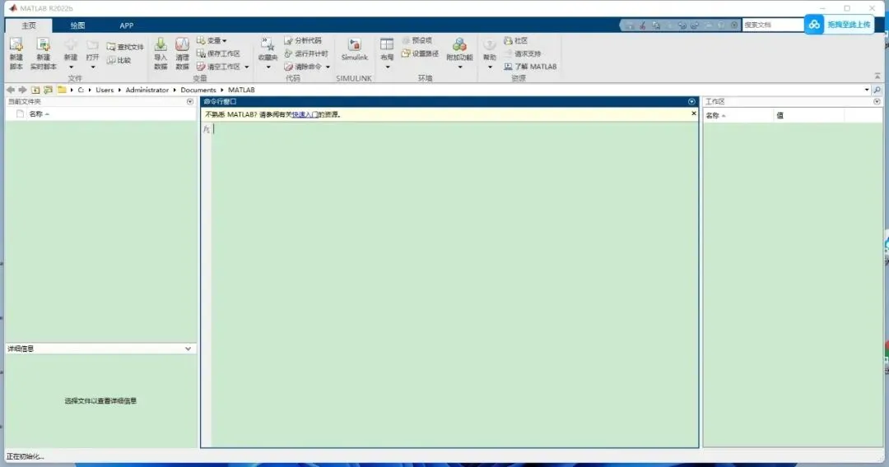Click the 拖拽至此上传 cloud upload button

[x=839, y=25]
